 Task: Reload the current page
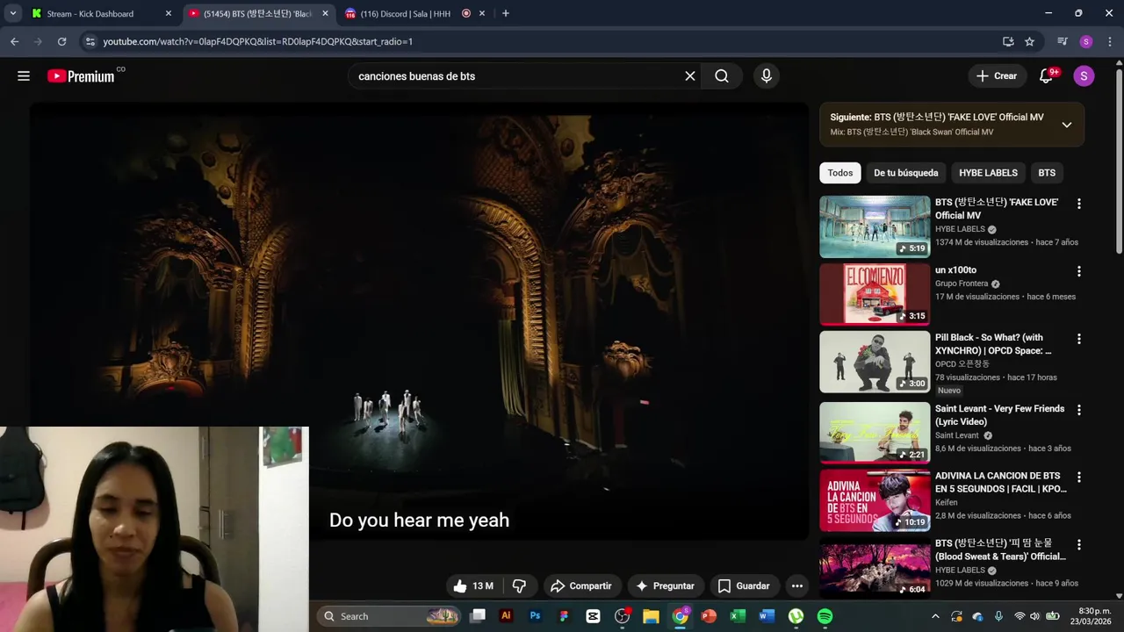61,41
